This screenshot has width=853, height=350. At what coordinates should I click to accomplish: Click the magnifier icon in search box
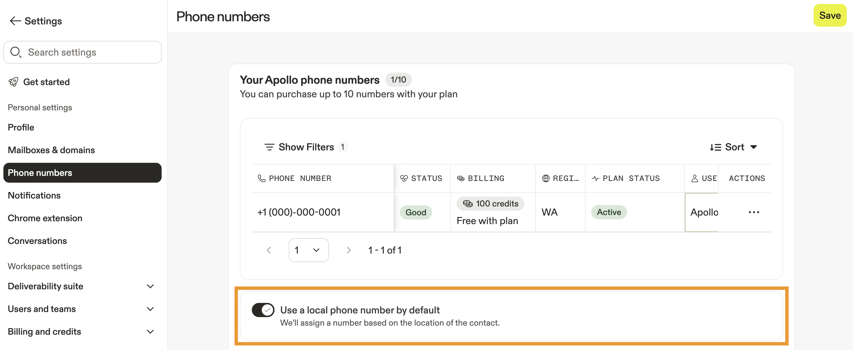click(16, 52)
